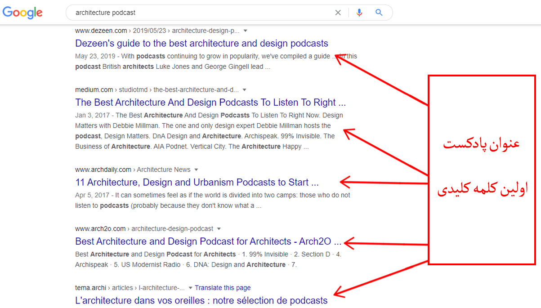
Task: Open The Best Architecture And Design Podcasts result
Action: tap(210, 103)
